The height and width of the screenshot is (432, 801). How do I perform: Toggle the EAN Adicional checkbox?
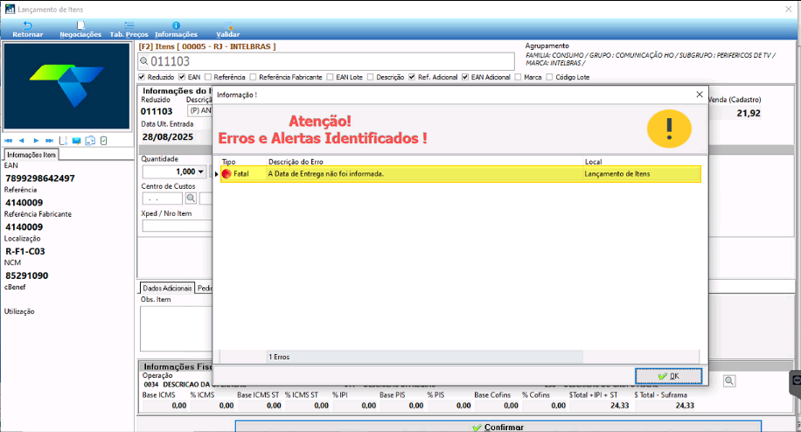point(465,77)
